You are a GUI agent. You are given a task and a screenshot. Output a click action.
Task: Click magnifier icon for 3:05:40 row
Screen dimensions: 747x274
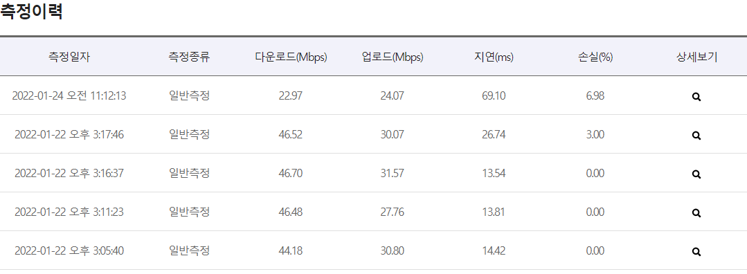(696, 252)
